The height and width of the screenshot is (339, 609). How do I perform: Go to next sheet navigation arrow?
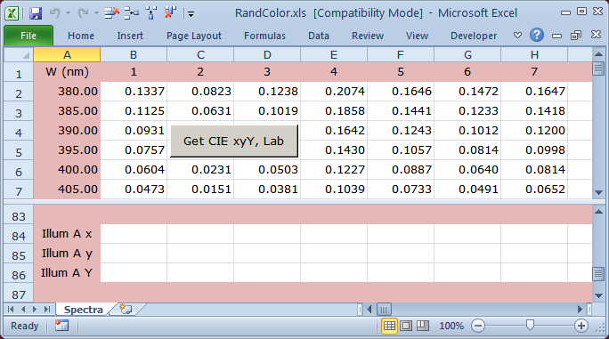pyautogui.click(x=35, y=309)
